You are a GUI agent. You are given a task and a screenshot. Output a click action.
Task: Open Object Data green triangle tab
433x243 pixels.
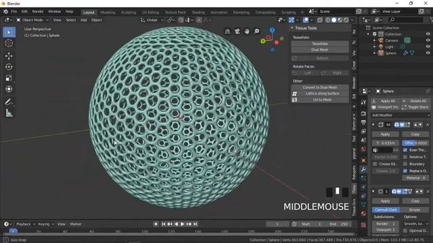coord(363,205)
